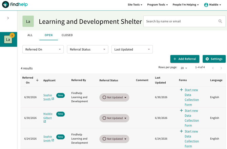The image size is (227, 149).
Task: Click the plus icon for first Start new form
Action: (181, 90)
